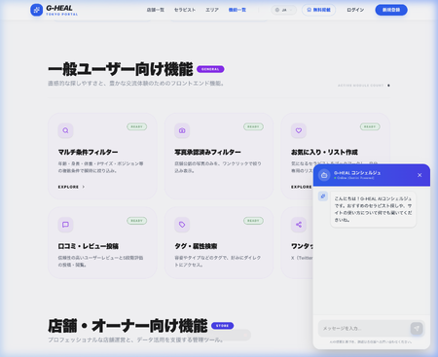Click the G-HEAL コンシェルジュ chat title
The image size is (438, 357).
point(357,173)
